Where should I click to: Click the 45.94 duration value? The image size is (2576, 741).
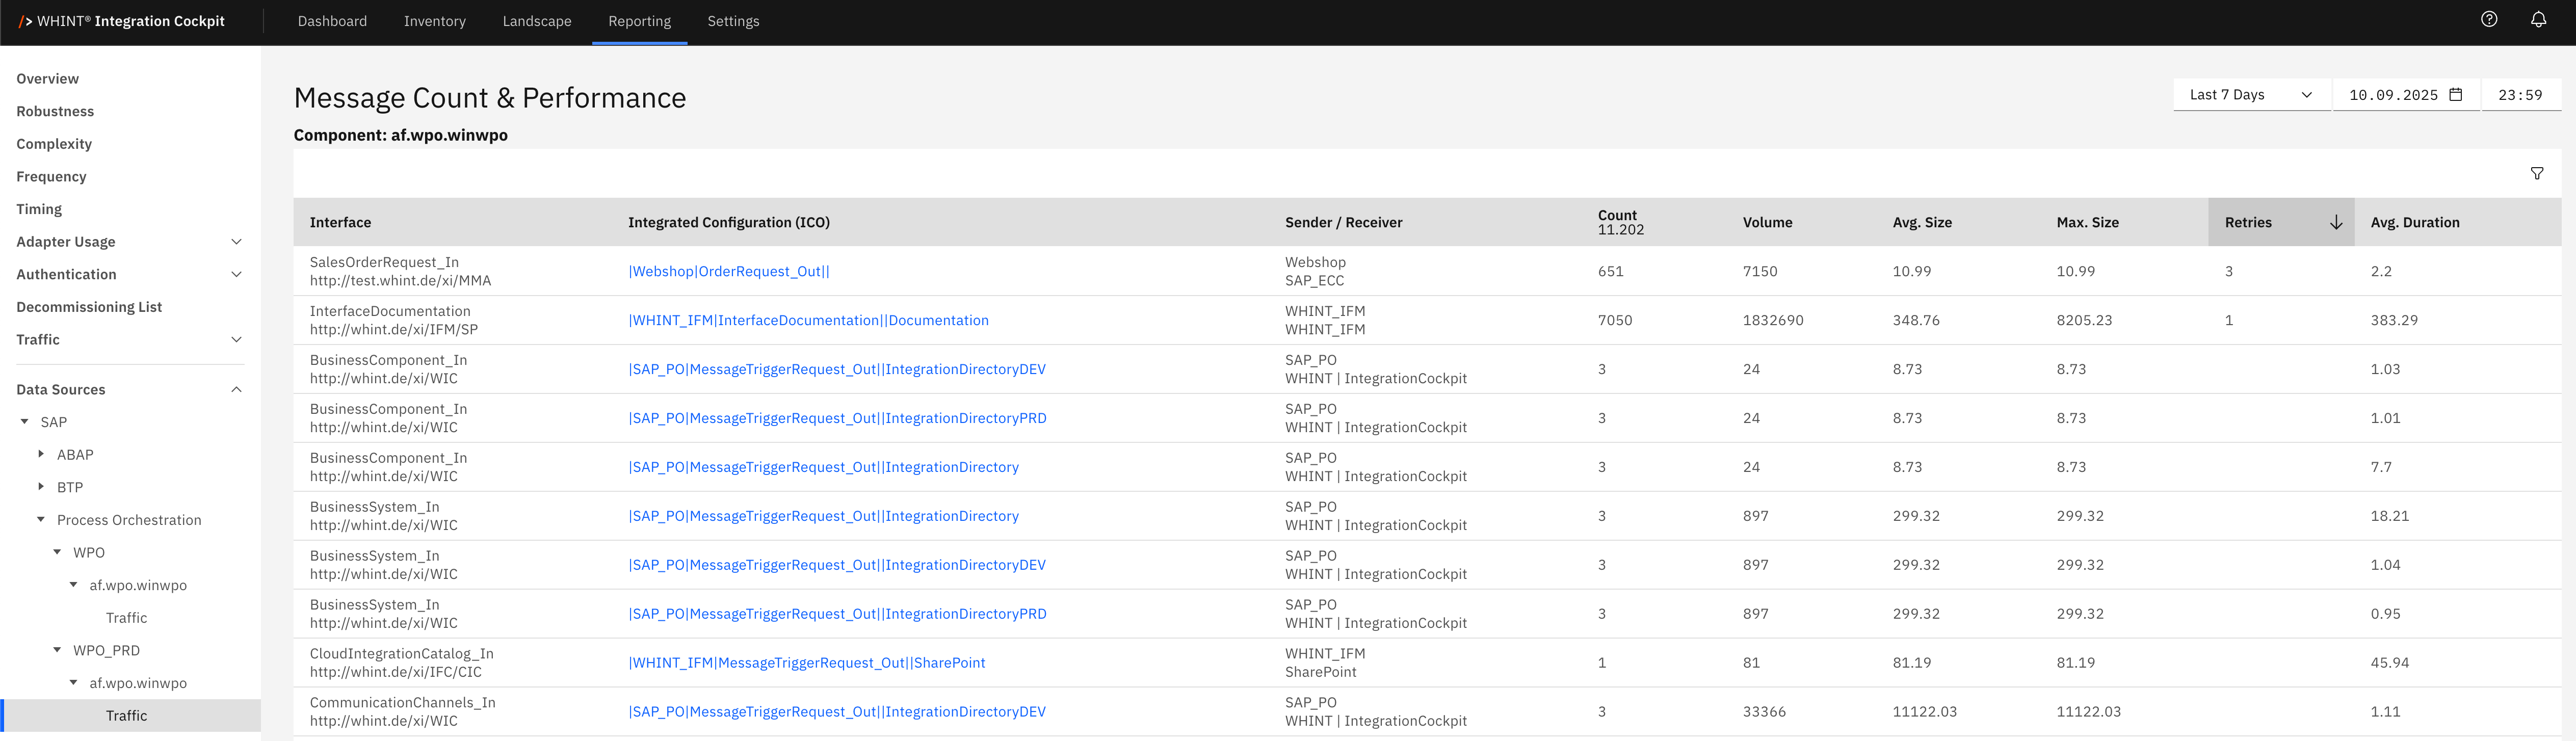pos(2390,663)
